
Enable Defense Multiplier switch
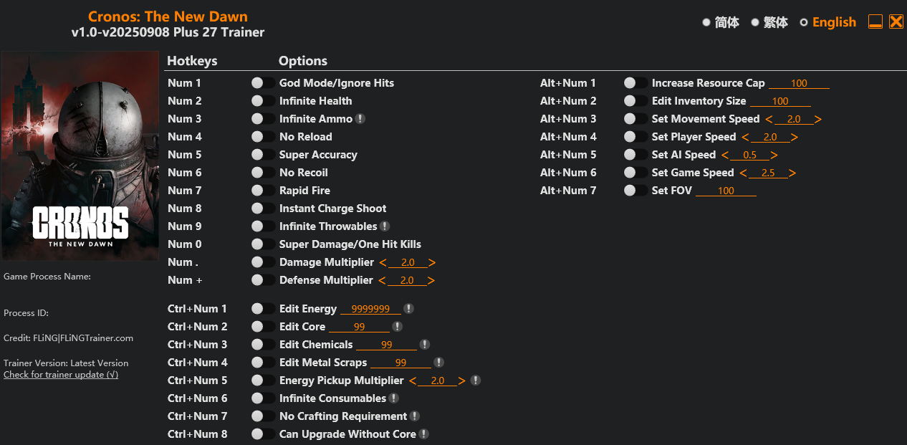point(263,280)
